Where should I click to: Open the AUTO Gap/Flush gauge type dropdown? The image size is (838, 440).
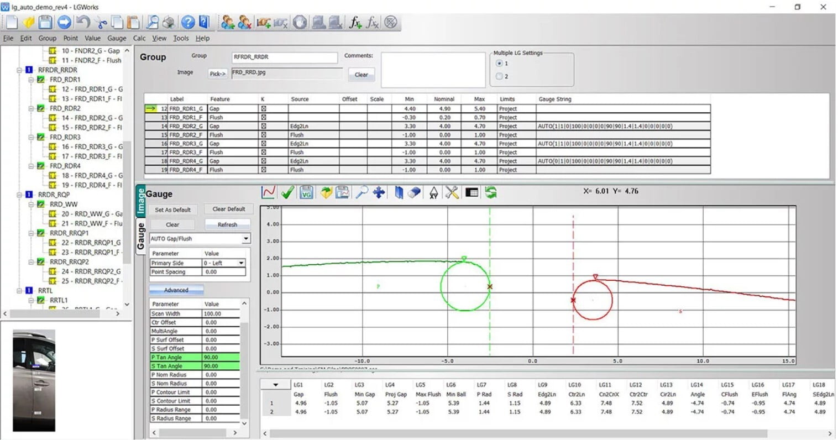click(x=245, y=239)
